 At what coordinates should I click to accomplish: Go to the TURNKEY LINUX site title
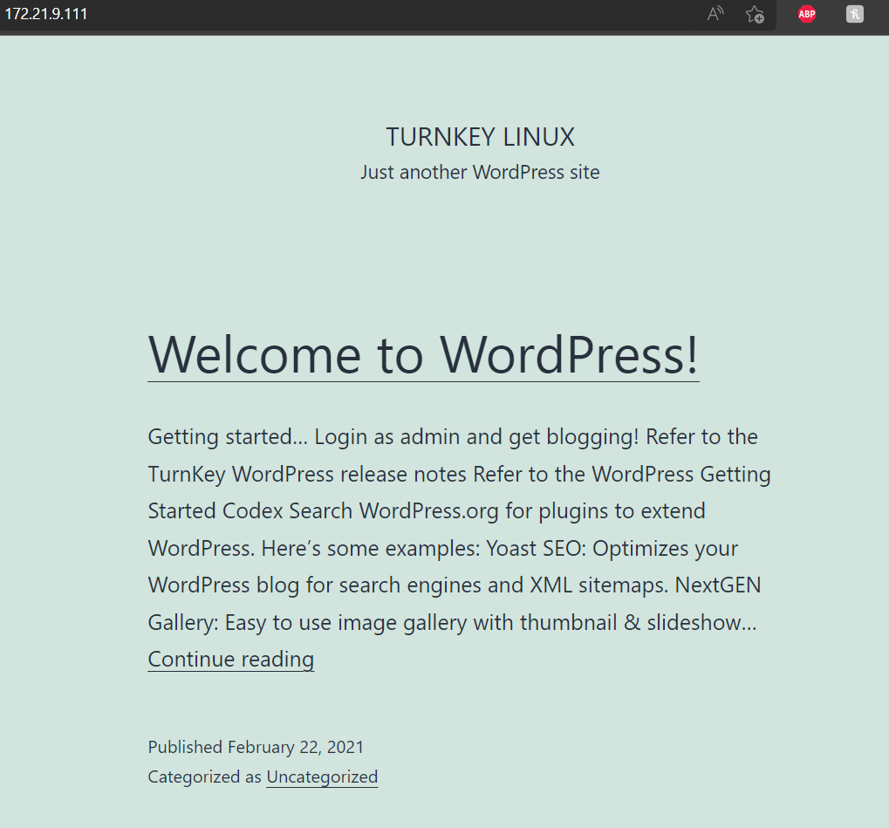[x=480, y=137]
